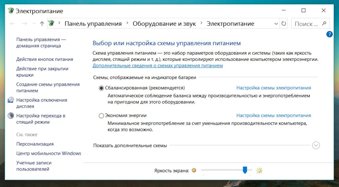Screen dimensions: 339x187
Task: Open address bar history dropdown
Action: [276, 24]
